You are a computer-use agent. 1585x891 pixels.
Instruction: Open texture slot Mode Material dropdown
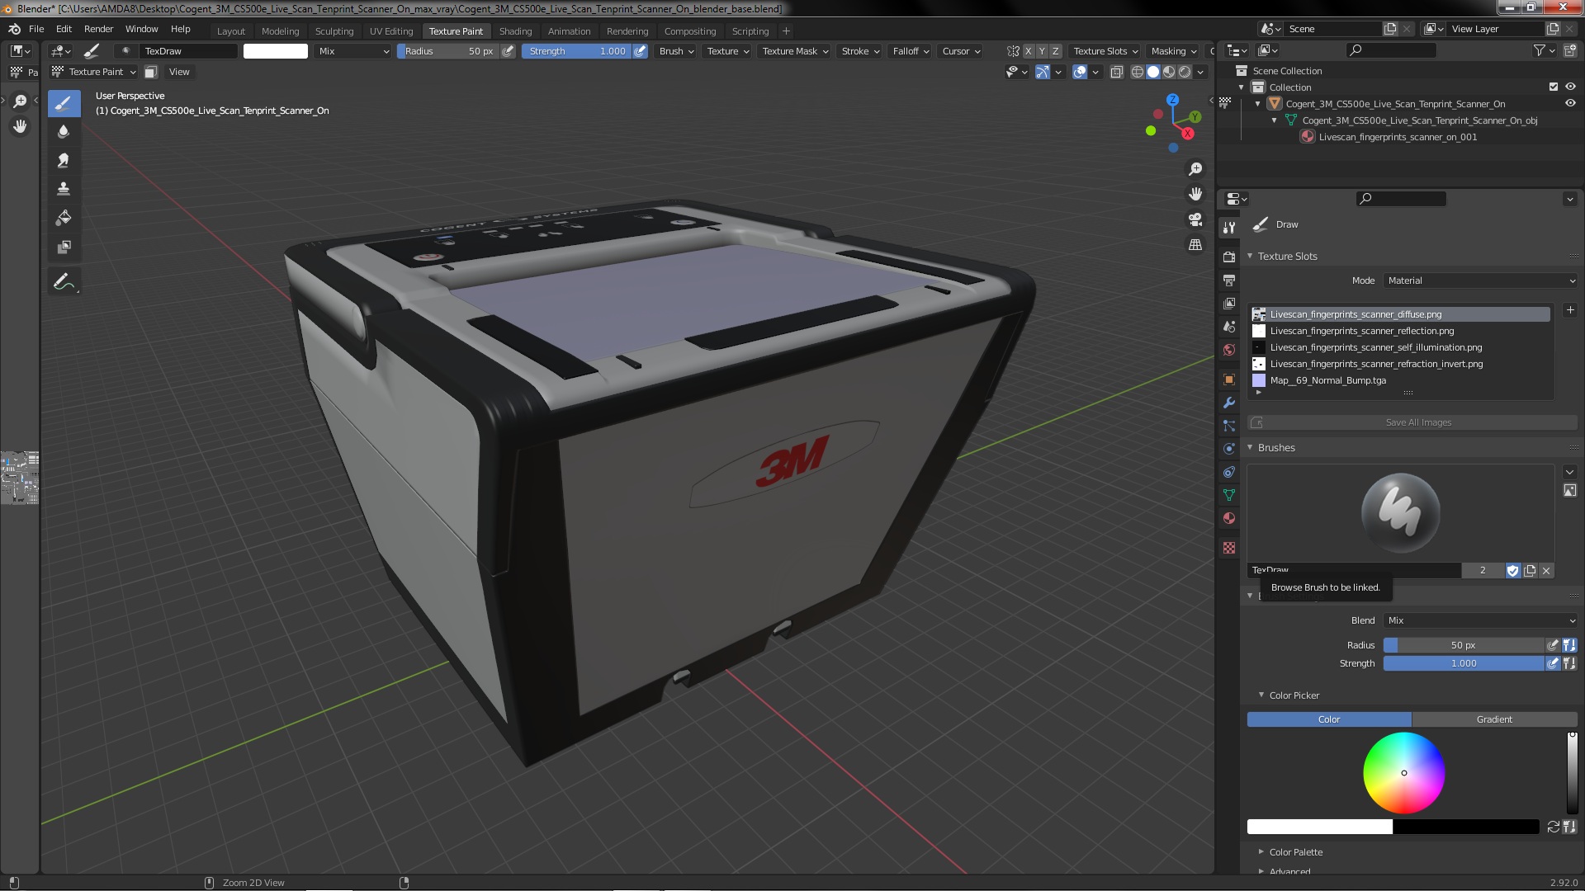1481,280
